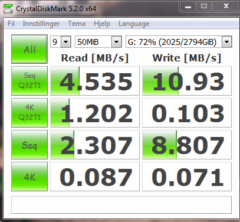Open the Language menu
Viewport: 240px width, 222px height.
pos(134,24)
